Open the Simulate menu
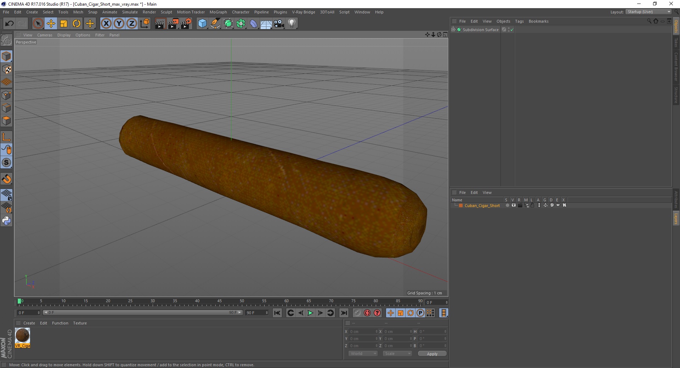 point(130,12)
